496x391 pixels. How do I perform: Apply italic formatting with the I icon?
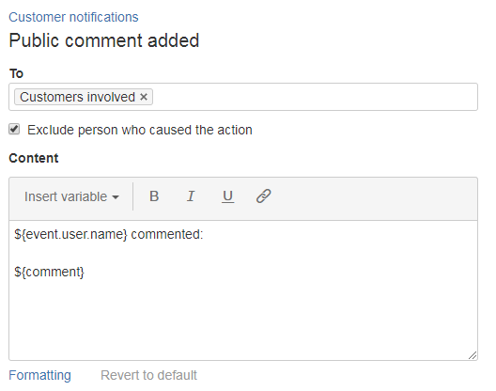[191, 196]
